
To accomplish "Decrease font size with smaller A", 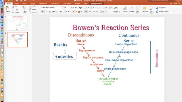I will point(76,8).
